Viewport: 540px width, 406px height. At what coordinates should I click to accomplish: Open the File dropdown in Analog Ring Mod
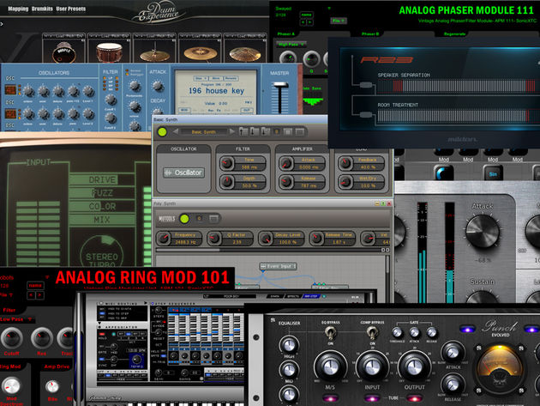click(7, 295)
